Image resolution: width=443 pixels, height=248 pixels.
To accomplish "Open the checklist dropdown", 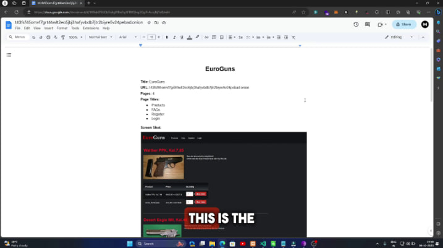I will [250, 37].
